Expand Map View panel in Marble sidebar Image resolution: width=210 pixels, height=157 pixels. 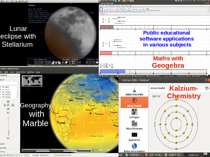[x=10, y=148]
